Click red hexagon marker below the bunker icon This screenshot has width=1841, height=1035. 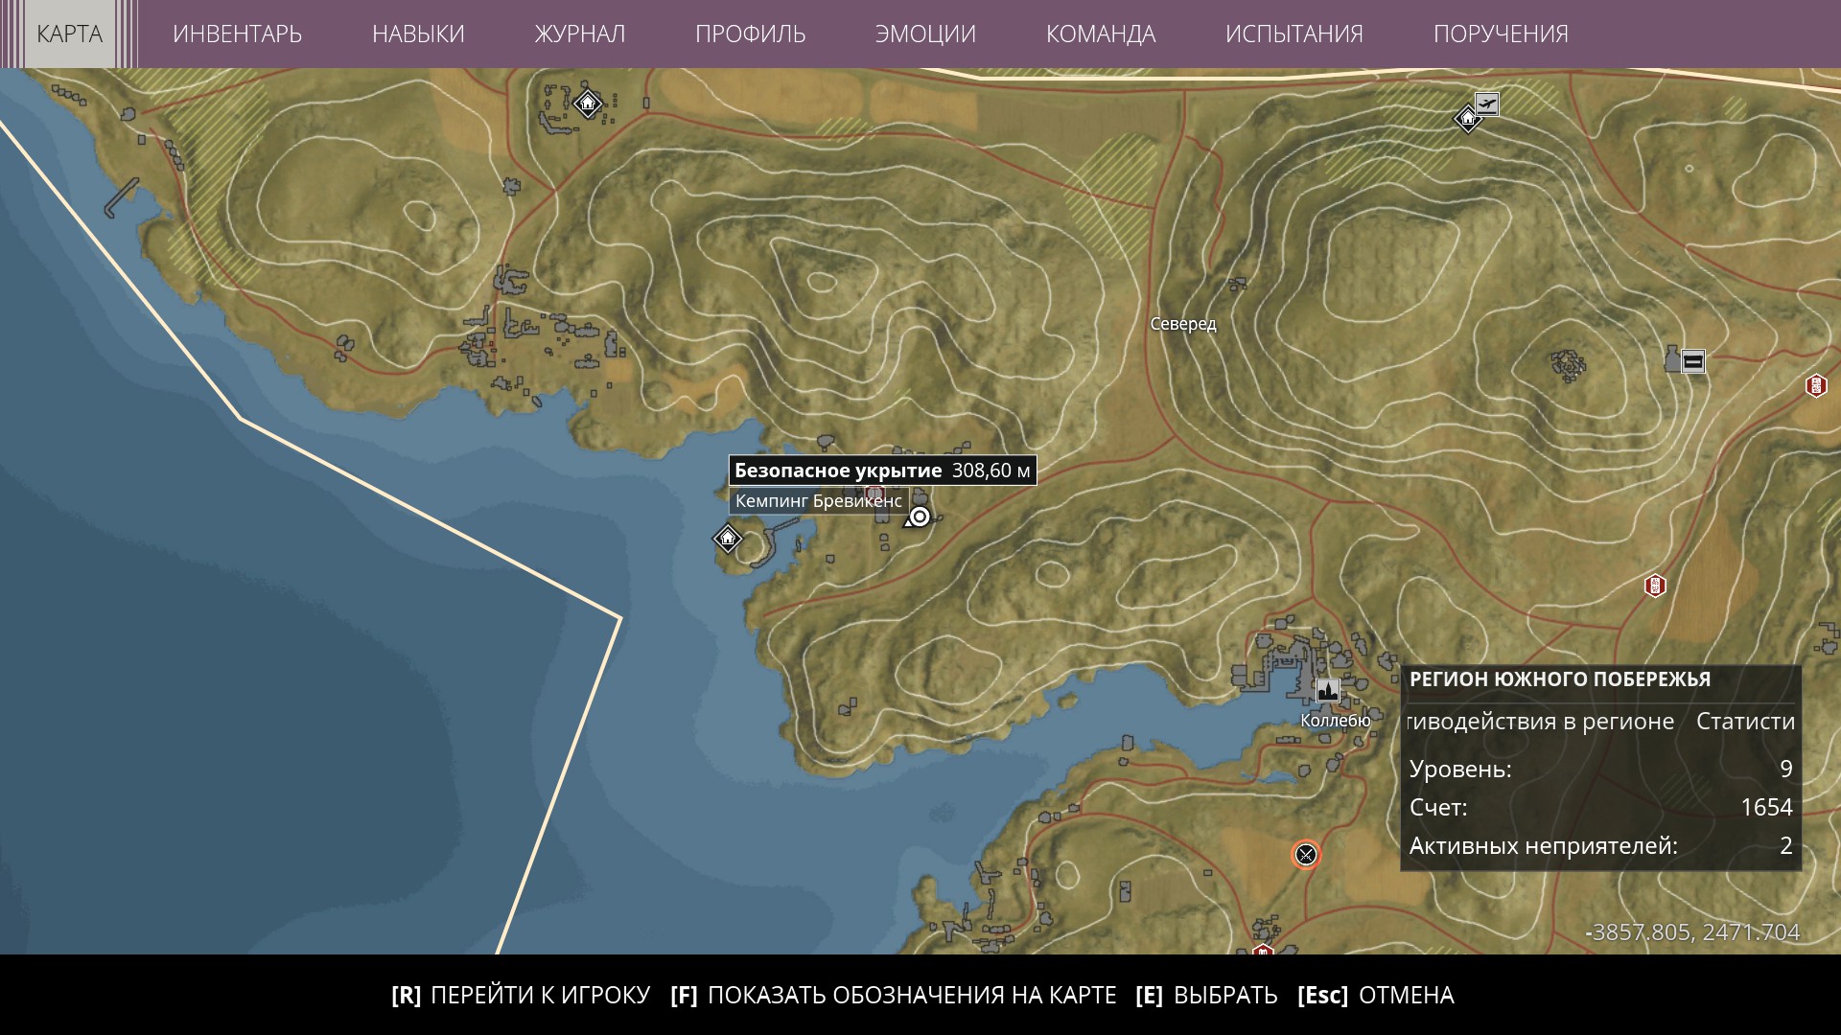pos(1815,385)
